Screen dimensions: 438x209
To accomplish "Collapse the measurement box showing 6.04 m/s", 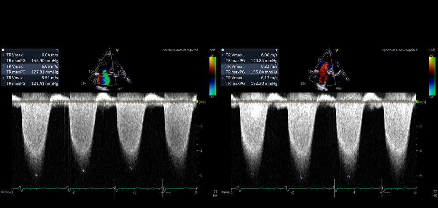I will click(3, 50).
